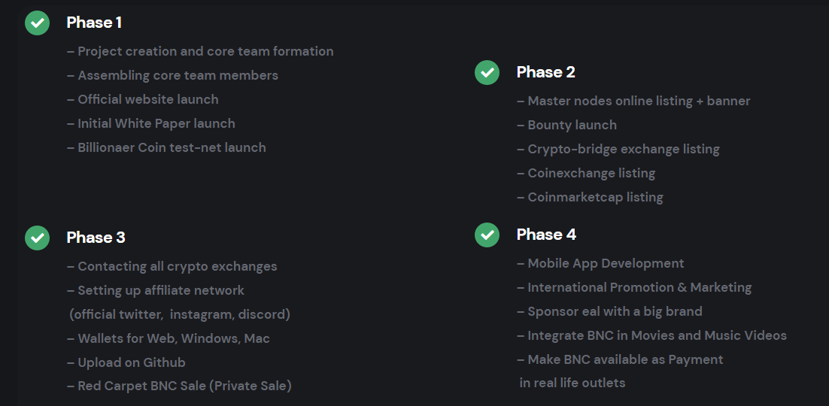This screenshot has width=829, height=406.
Task: Select the Phase 1 heading
Action: pyautogui.click(x=94, y=23)
